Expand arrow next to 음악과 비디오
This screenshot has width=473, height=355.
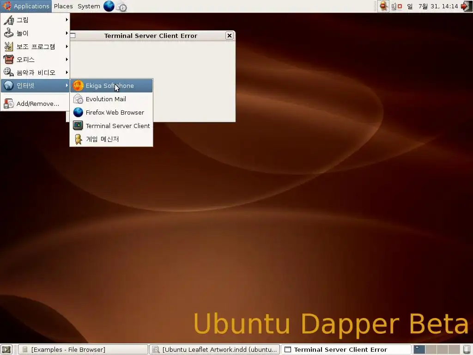point(67,73)
